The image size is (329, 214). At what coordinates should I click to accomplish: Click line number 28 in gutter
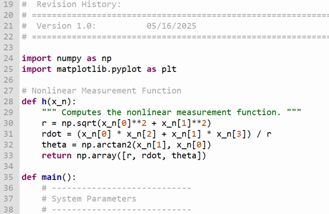(8, 102)
